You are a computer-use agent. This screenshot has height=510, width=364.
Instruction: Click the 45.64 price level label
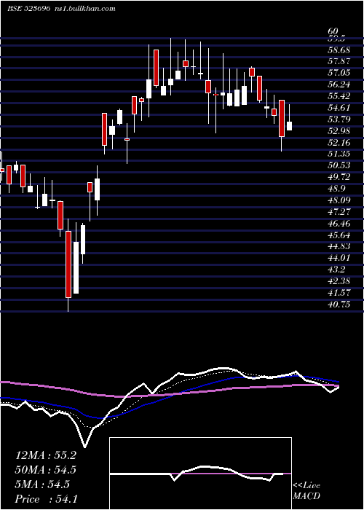pos(339,235)
